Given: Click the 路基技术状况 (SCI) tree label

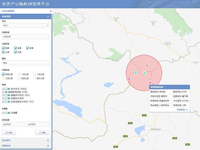Looking at the screenshot, I should coord(20,95).
